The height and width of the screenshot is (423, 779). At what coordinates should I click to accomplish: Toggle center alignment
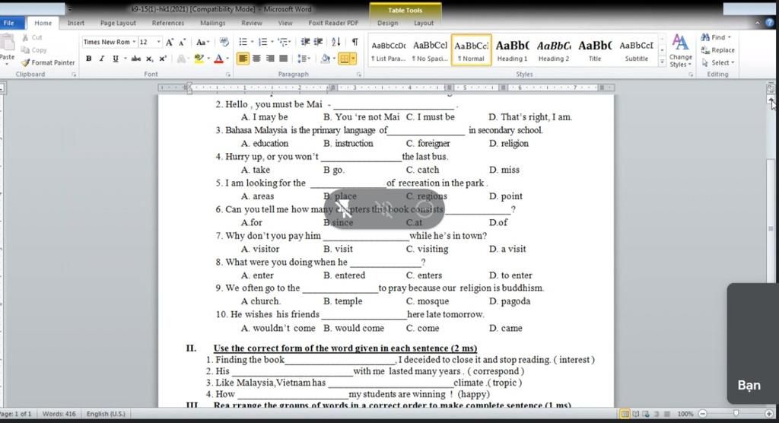[x=256, y=59]
